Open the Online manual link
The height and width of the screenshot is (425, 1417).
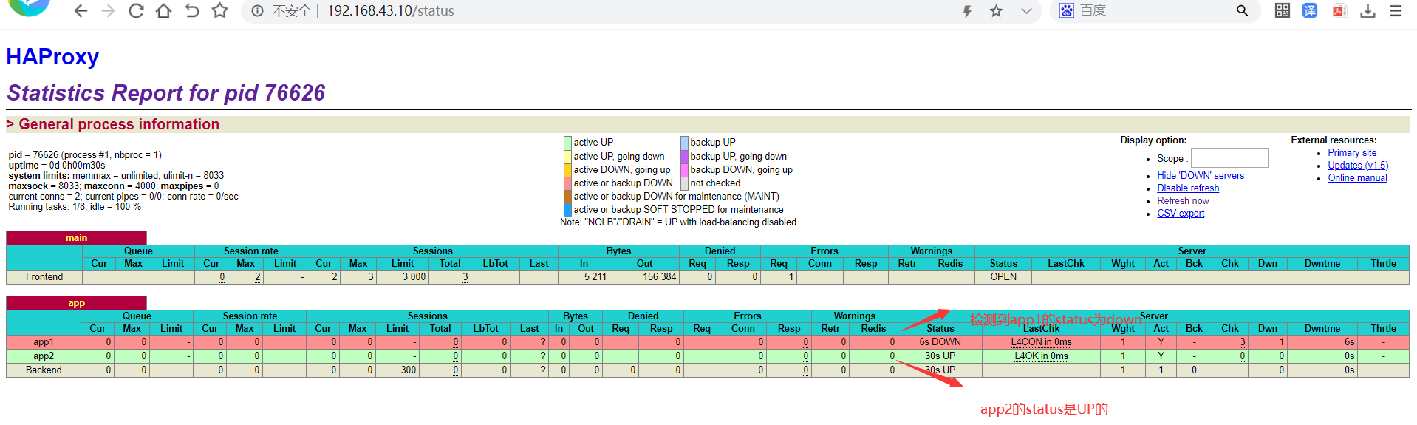click(1357, 178)
